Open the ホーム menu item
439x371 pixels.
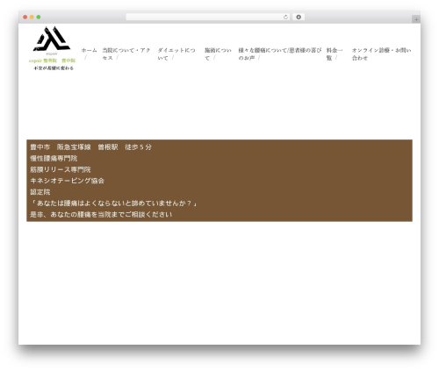click(89, 50)
